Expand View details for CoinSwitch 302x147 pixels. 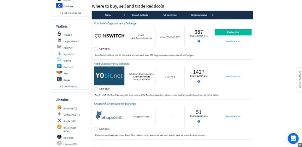click(x=232, y=41)
